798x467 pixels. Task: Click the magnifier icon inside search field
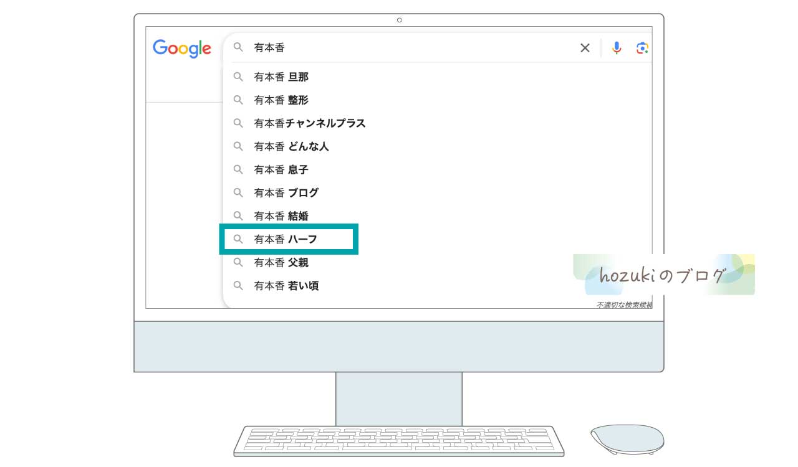[238, 47]
